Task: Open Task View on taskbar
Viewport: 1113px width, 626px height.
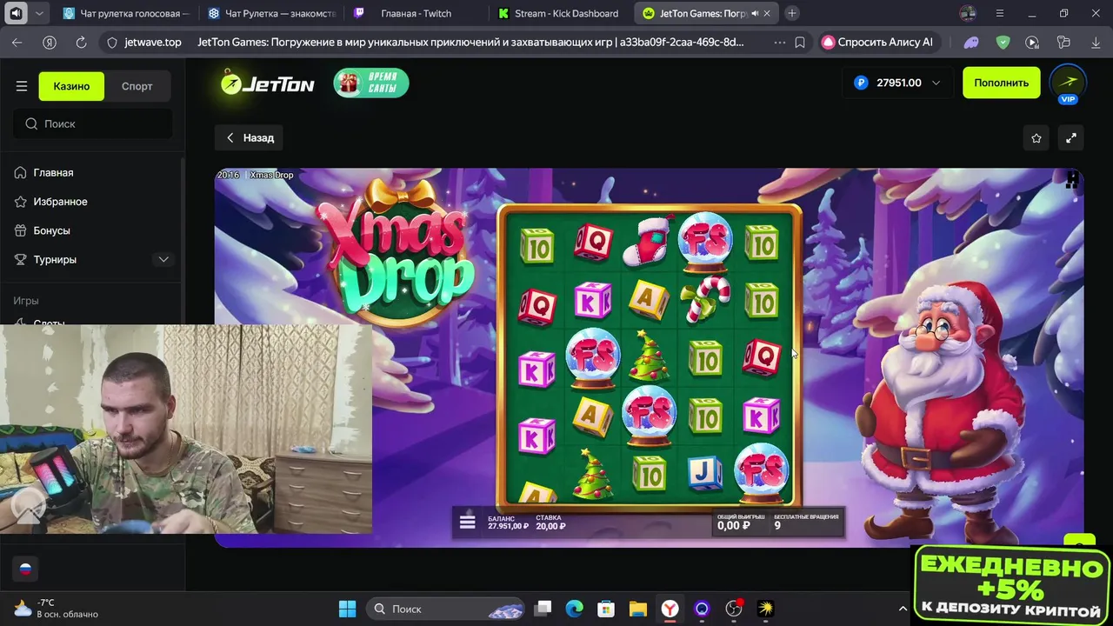Action: point(543,609)
